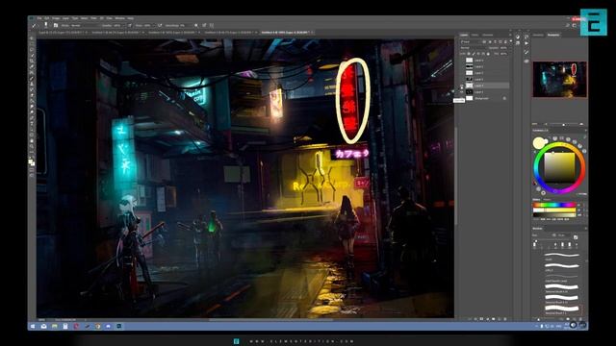This screenshot has height=346, width=616.
Task: Select the Move tool
Action: (x=32, y=38)
